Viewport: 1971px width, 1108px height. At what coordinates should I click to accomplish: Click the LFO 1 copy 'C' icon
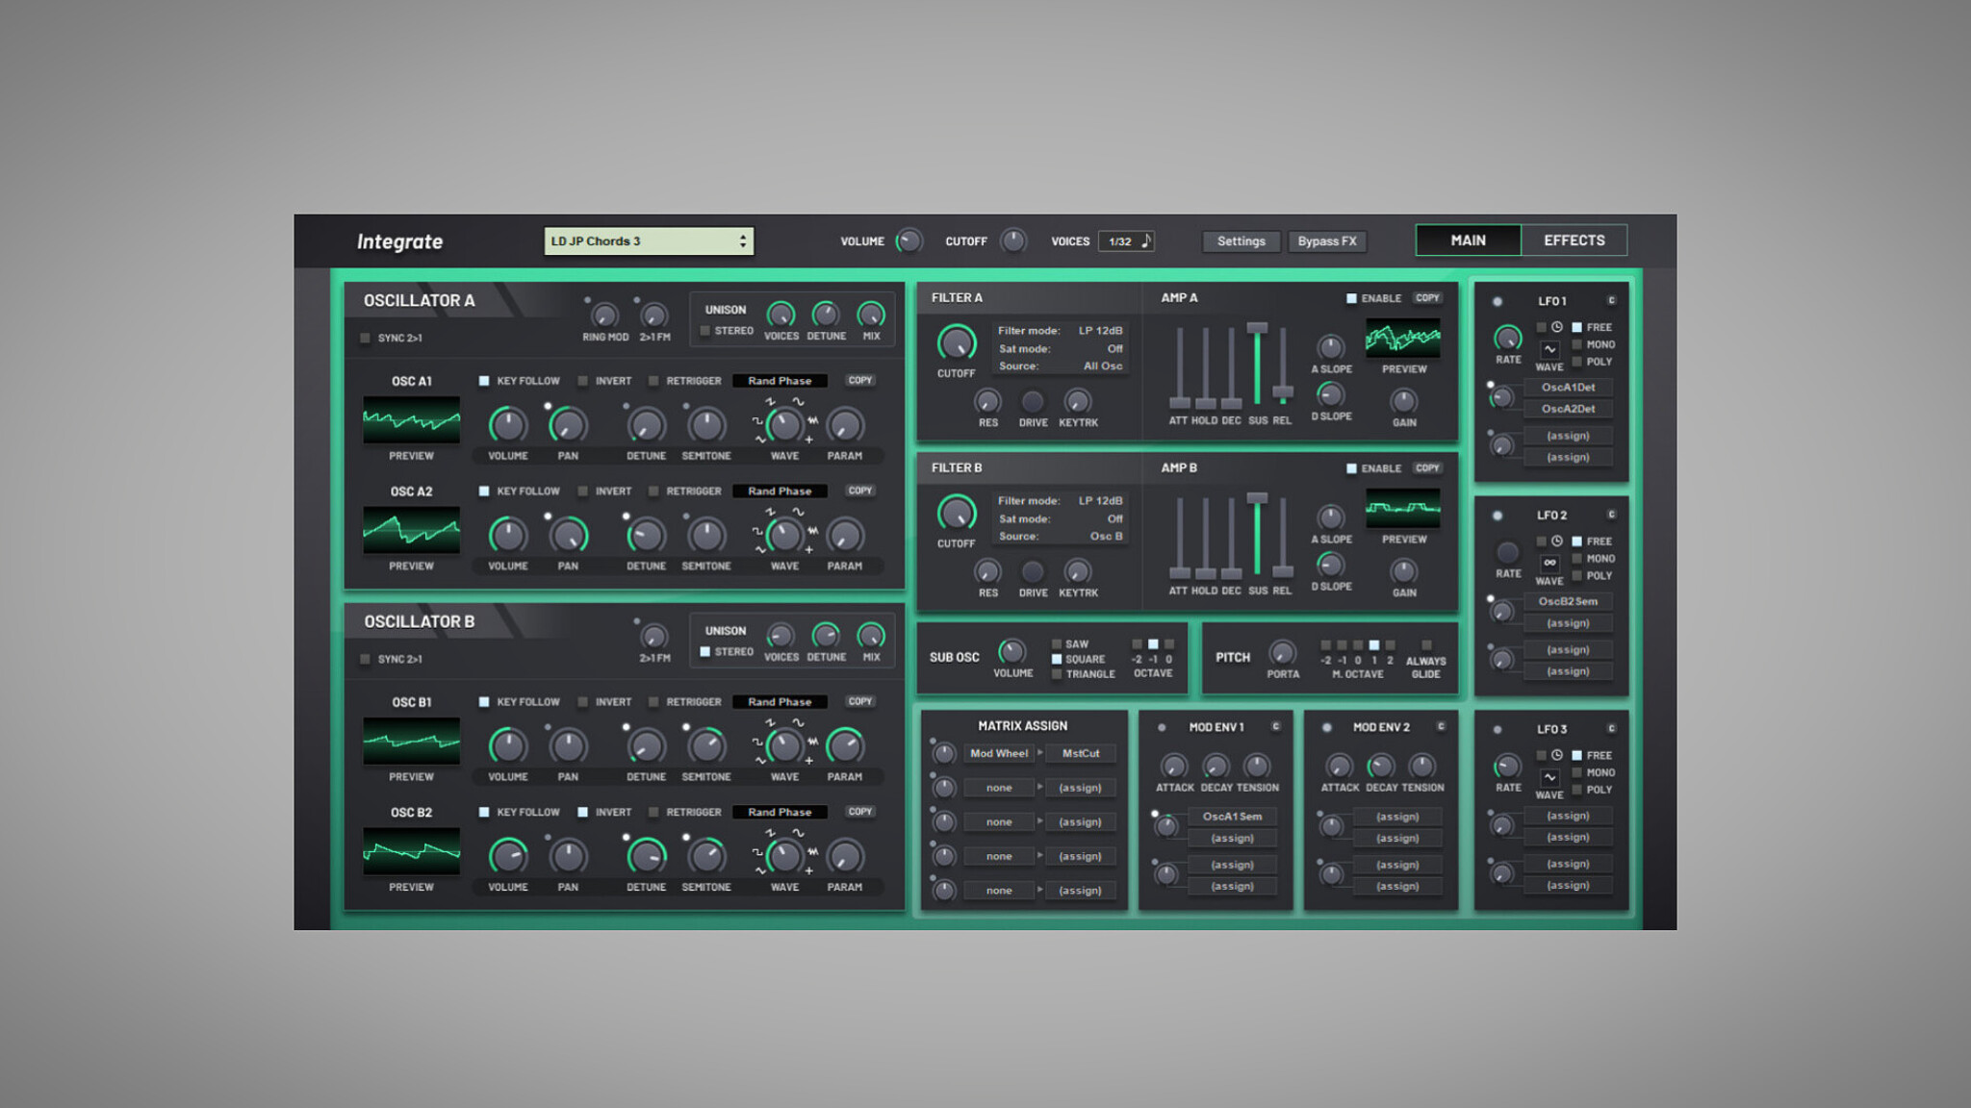(x=1611, y=300)
